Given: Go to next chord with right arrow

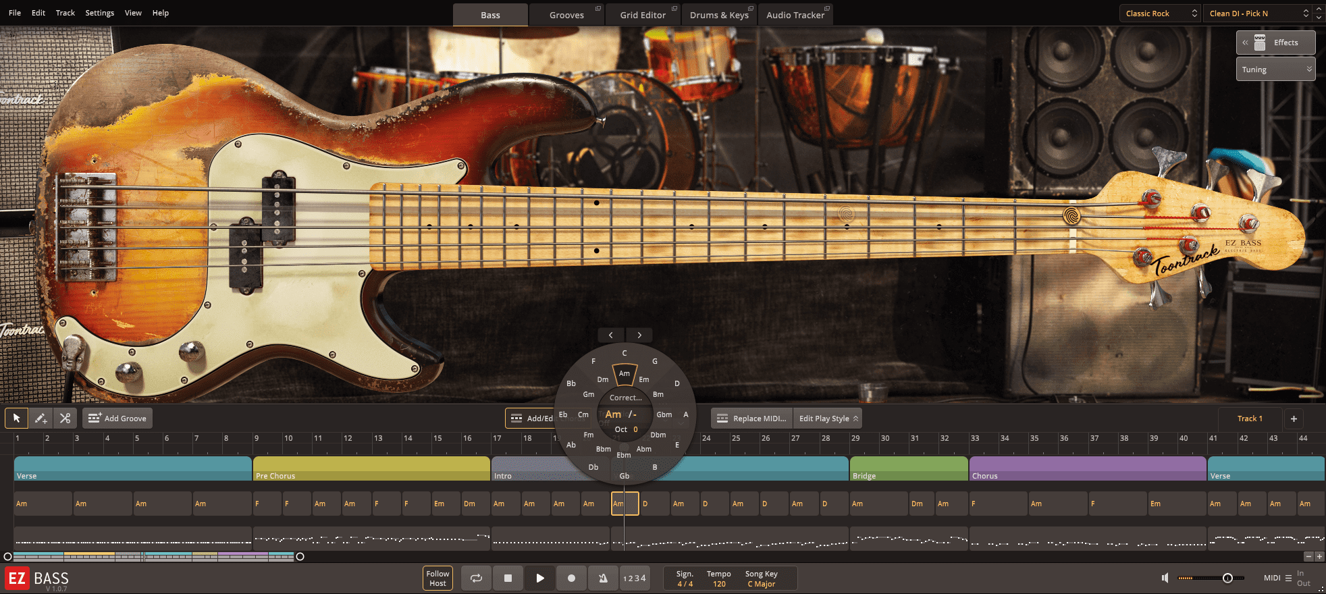Looking at the screenshot, I should [639, 335].
